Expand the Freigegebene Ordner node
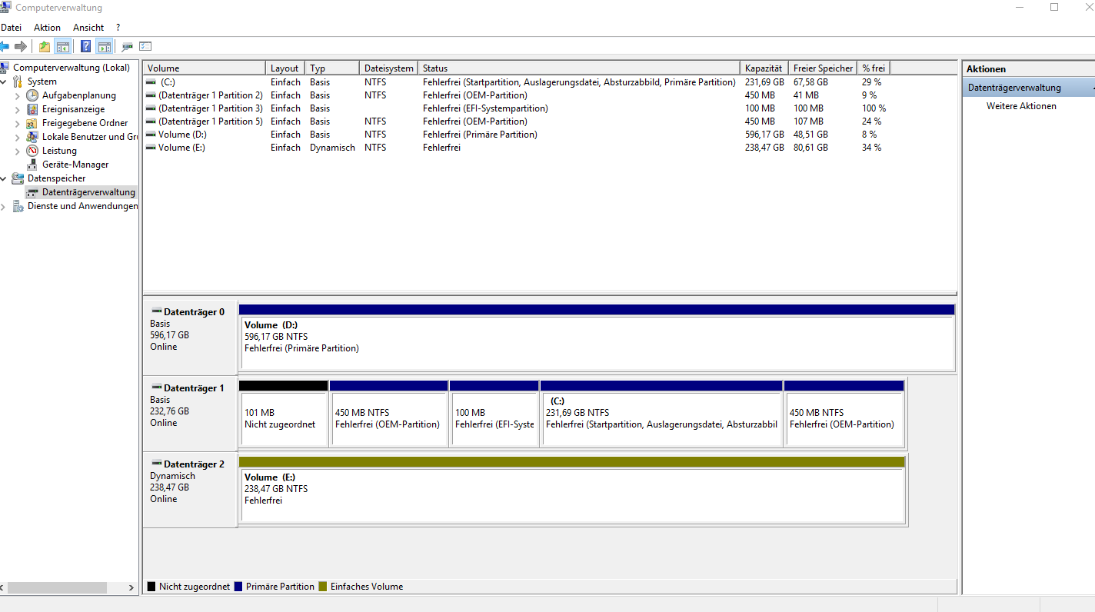This screenshot has height=612, width=1095. coord(18,123)
